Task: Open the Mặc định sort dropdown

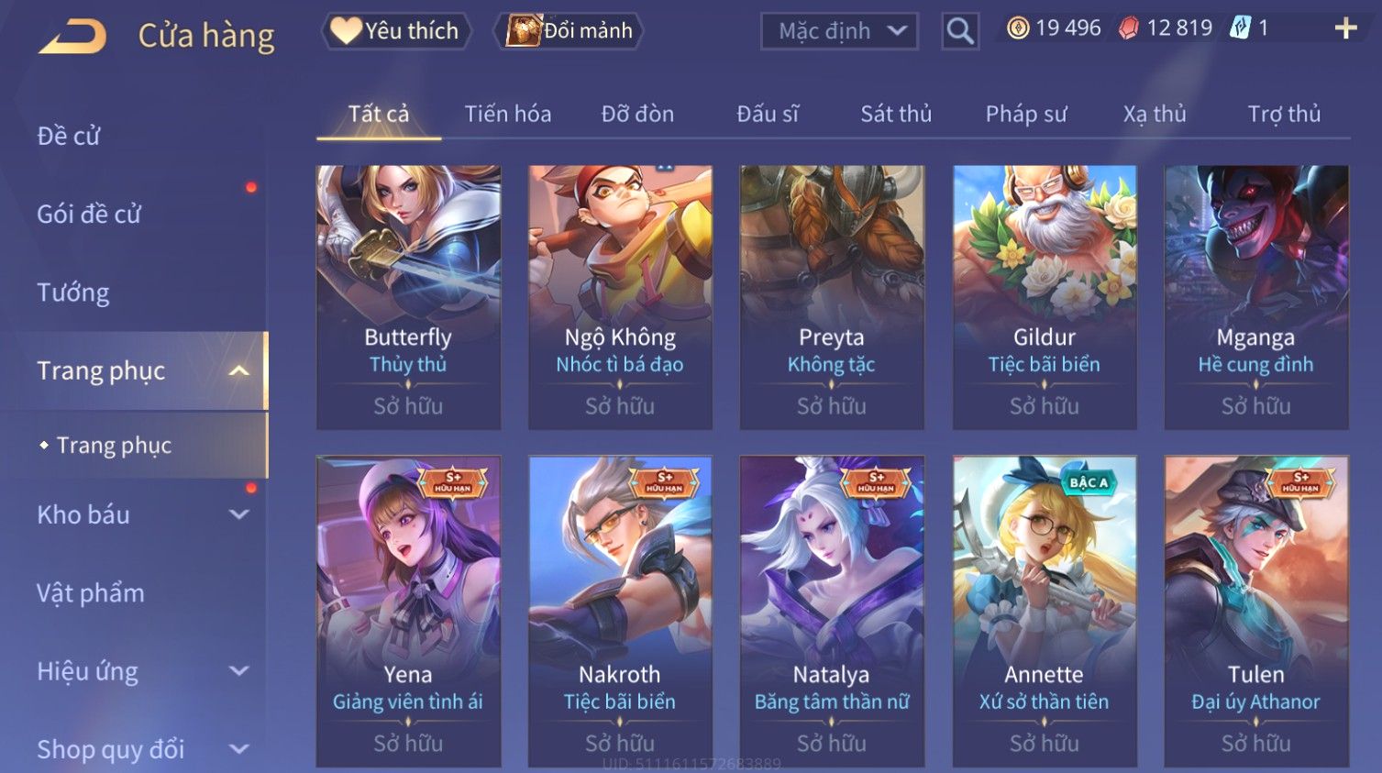Action: (x=839, y=31)
